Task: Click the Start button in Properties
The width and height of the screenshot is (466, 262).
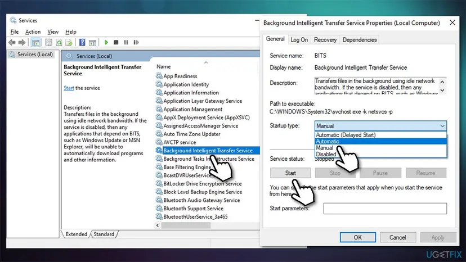Action: (290, 173)
